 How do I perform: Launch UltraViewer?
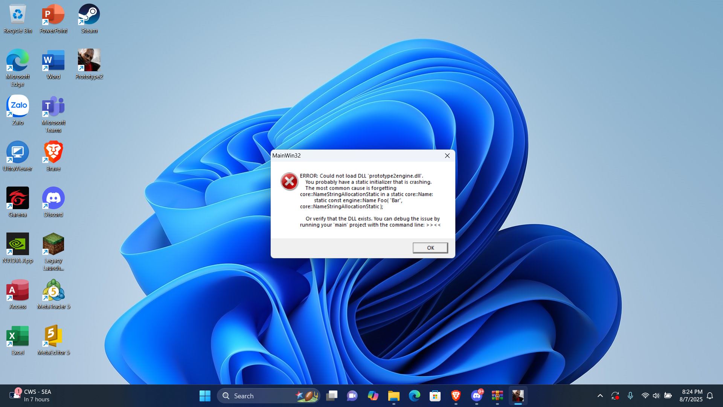coord(17,153)
